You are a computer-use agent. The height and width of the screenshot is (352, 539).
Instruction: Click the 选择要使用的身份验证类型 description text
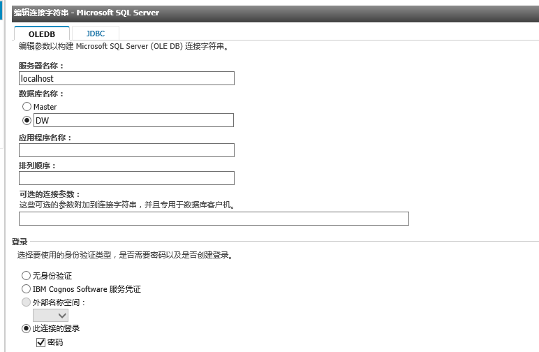pos(126,255)
